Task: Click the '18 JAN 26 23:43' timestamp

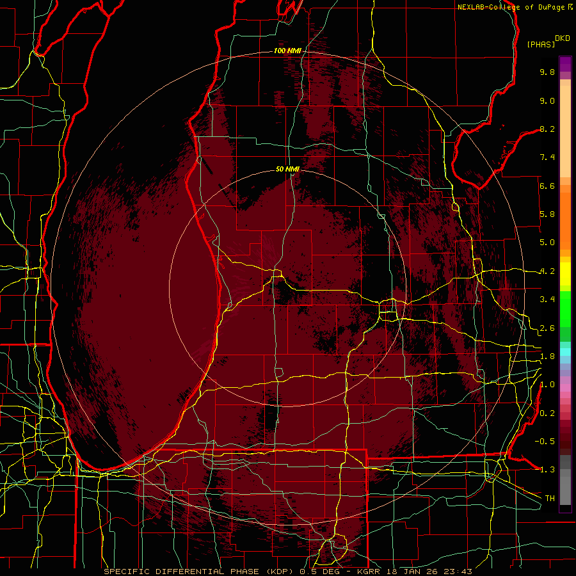Action: 429,572
